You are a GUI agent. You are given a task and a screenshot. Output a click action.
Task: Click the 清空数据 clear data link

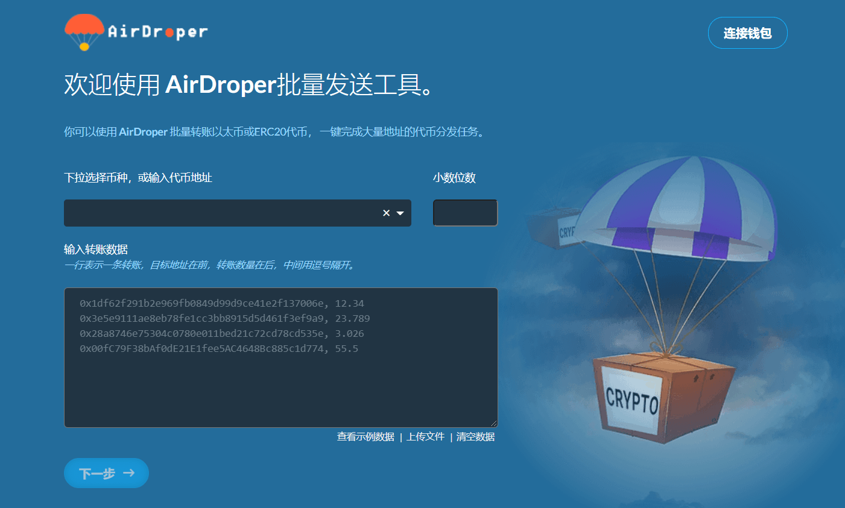coord(475,436)
